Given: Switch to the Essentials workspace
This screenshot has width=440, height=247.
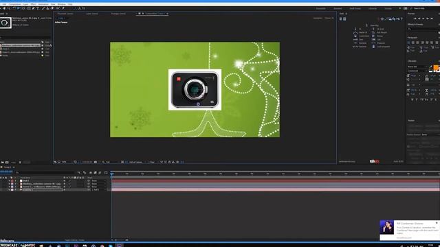Looking at the screenshot, I should click(321, 8).
